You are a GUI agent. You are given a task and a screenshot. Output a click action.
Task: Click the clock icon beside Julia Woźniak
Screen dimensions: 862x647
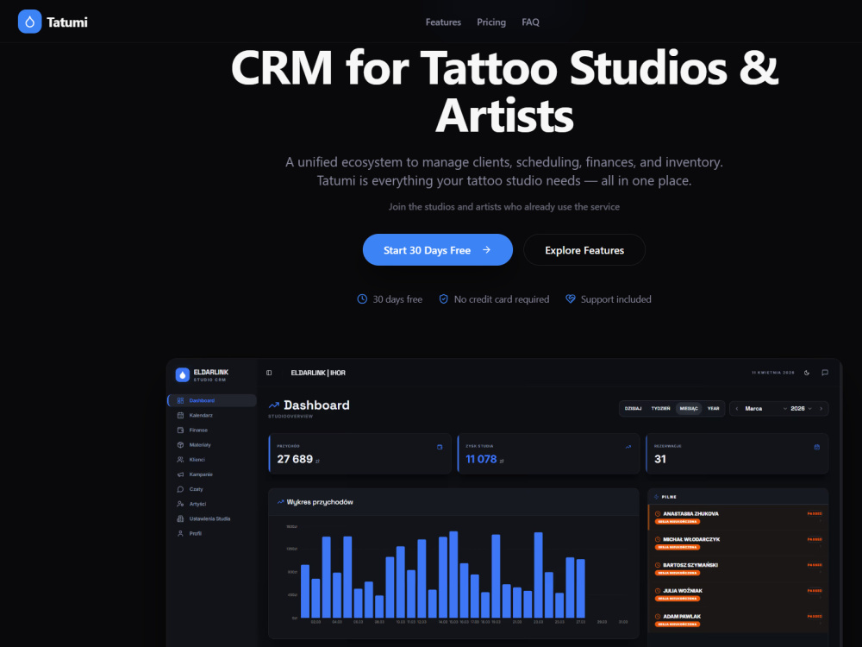tap(658, 591)
